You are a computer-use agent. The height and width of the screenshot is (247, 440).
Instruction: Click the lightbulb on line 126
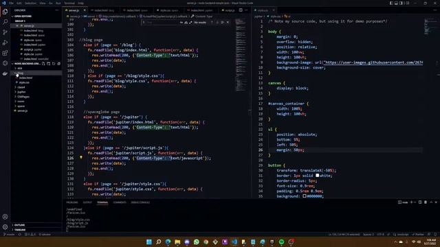[81, 158]
